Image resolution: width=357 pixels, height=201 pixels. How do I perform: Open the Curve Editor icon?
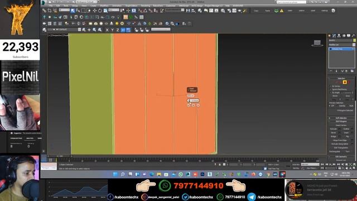click(211, 11)
